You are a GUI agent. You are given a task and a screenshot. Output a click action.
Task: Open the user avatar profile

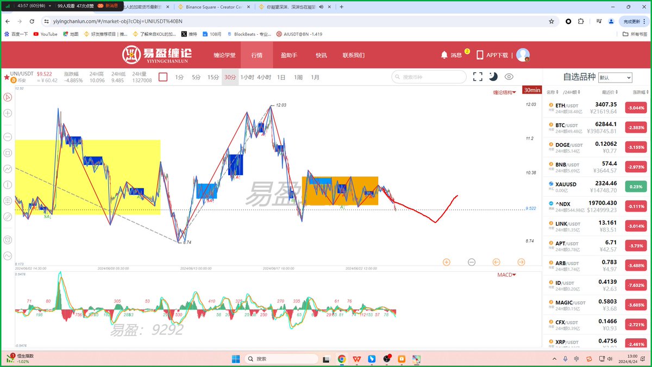coord(523,55)
